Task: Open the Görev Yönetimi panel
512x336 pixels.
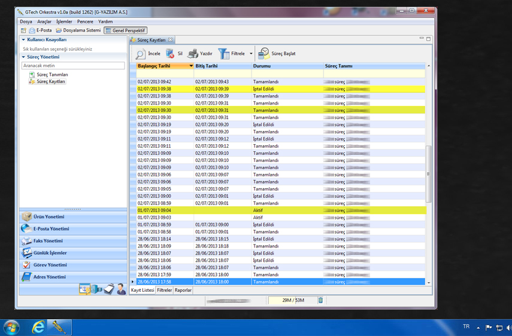Action: 73,265
